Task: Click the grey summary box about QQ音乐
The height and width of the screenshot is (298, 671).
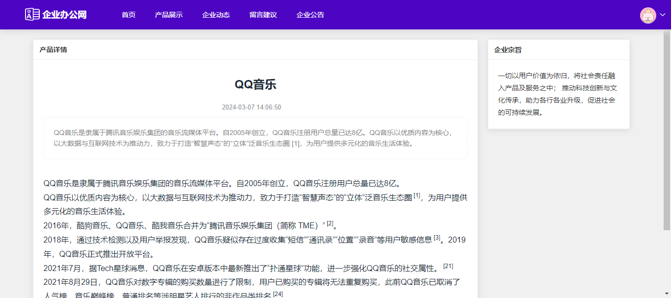Action: 255,138
